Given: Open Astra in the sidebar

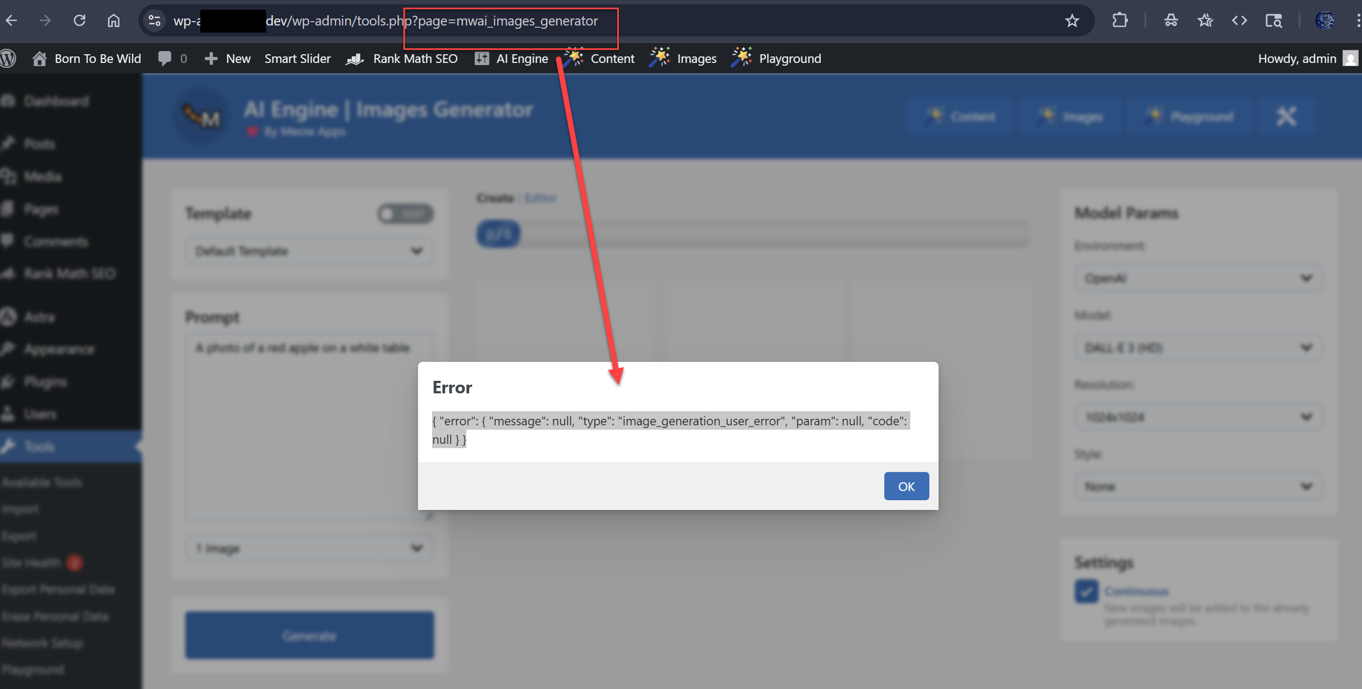Looking at the screenshot, I should coord(39,317).
